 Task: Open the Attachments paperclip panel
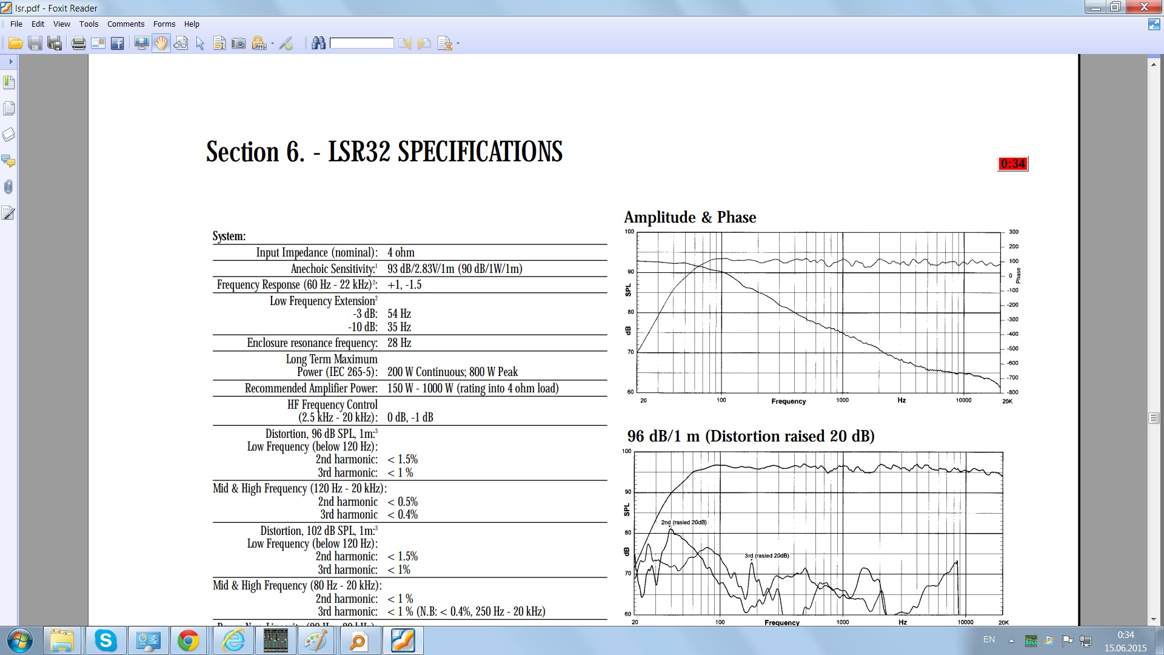pyautogui.click(x=8, y=187)
